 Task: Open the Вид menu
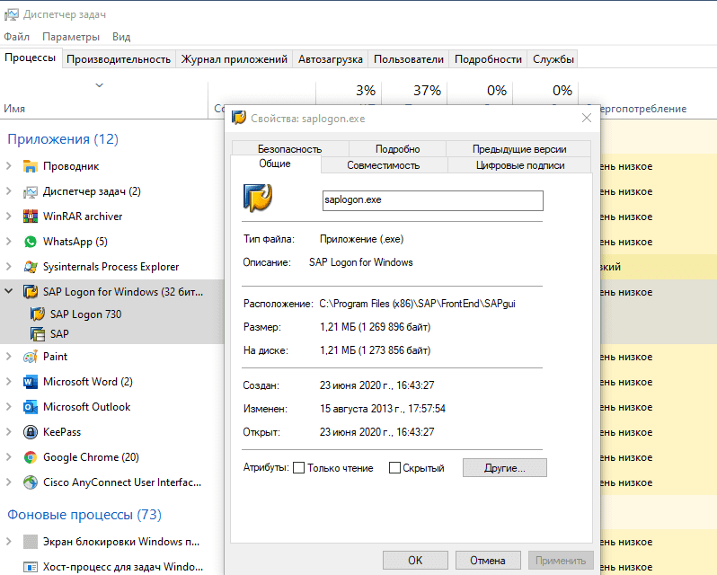click(121, 37)
